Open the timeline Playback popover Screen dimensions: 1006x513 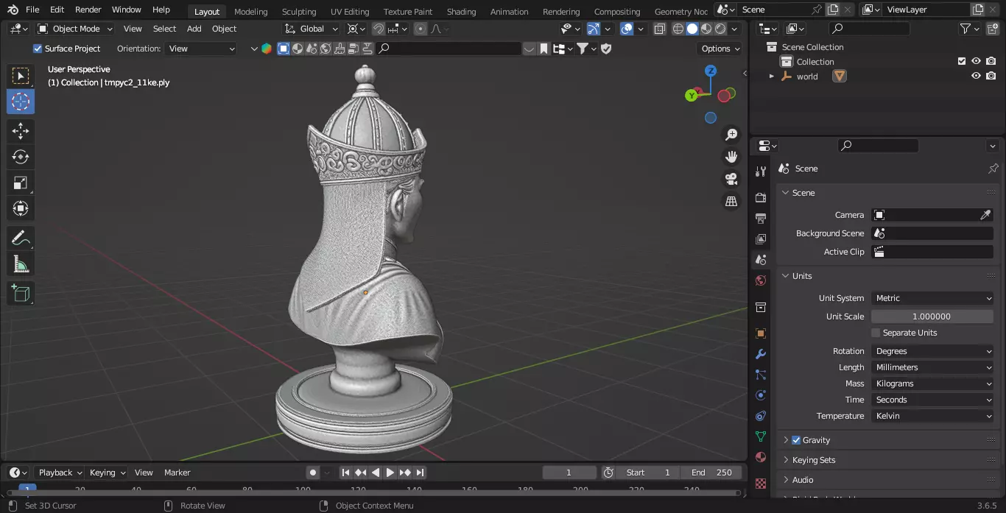point(60,473)
